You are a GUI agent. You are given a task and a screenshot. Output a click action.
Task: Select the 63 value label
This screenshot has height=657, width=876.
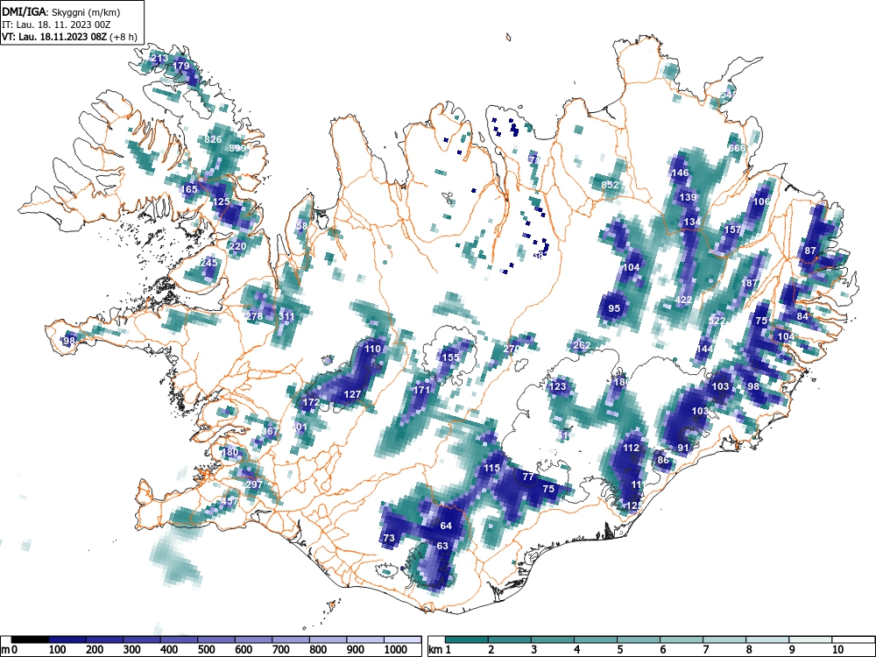pyautogui.click(x=442, y=546)
